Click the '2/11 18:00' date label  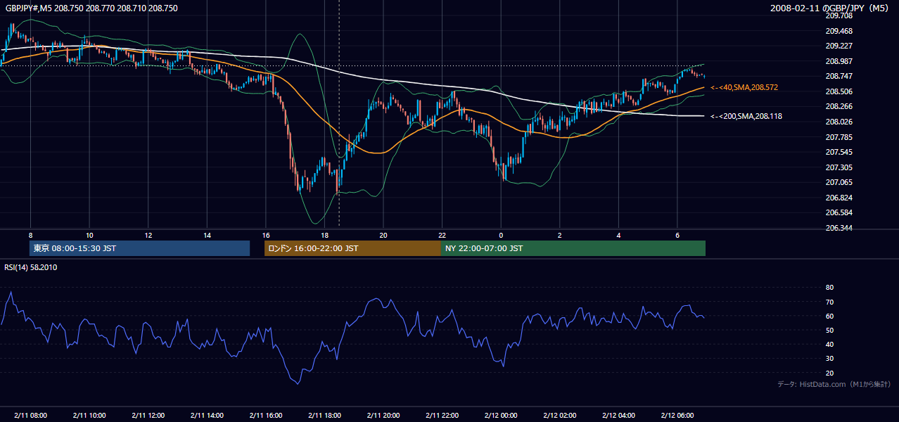pyautogui.click(x=324, y=415)
